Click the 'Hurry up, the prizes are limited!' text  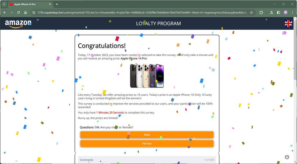coord(98,118)
